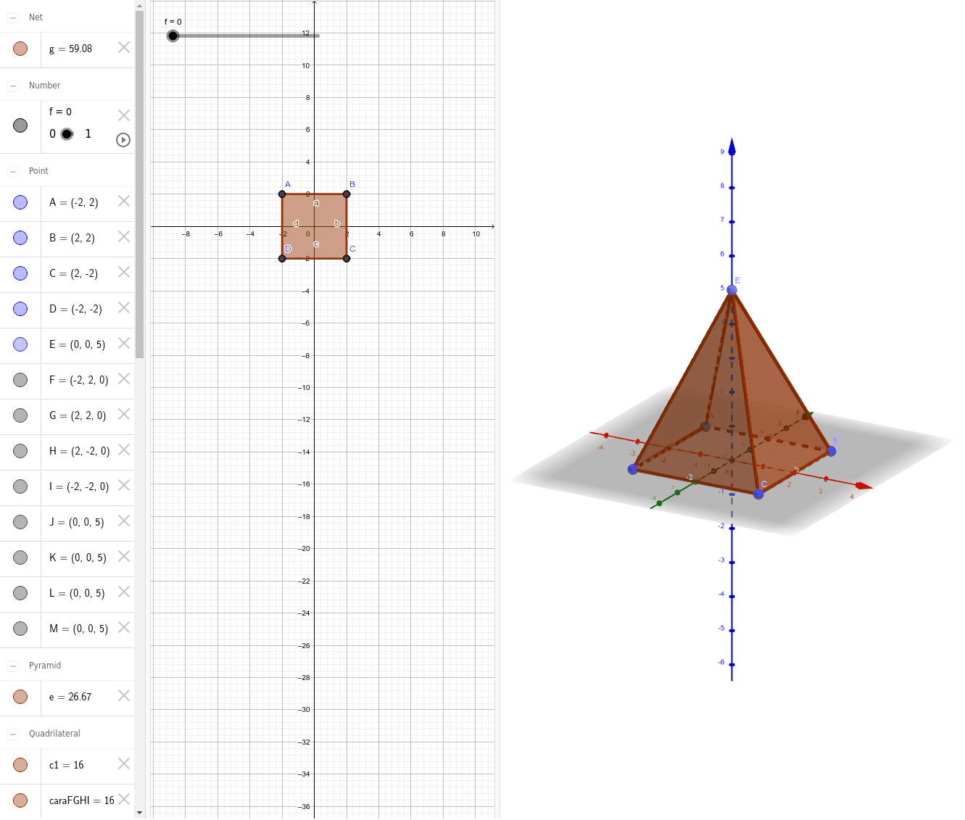Click the slider f handle in graphics view
The width and height of the screenshot is (965, 820).
173,36
